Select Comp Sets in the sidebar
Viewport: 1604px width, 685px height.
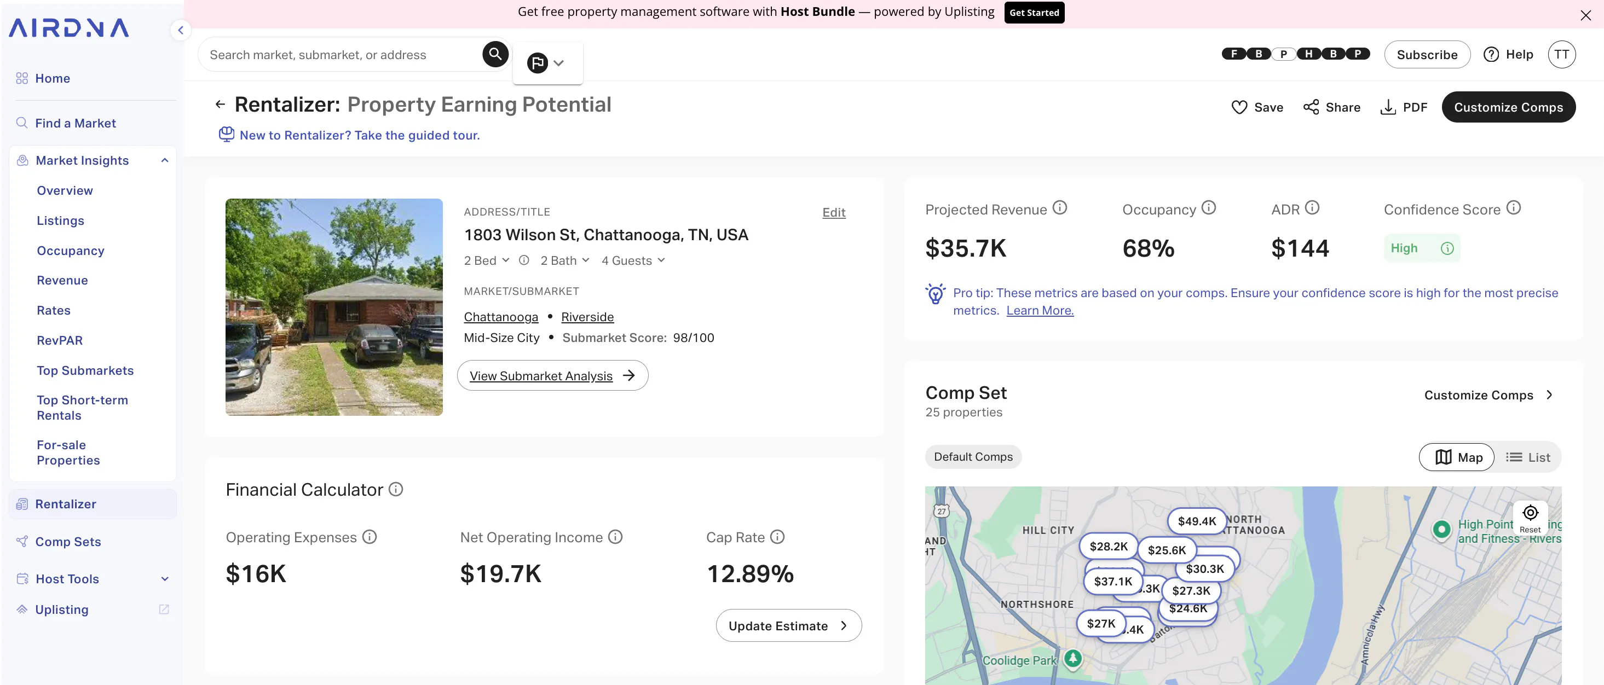pos(68,542)
